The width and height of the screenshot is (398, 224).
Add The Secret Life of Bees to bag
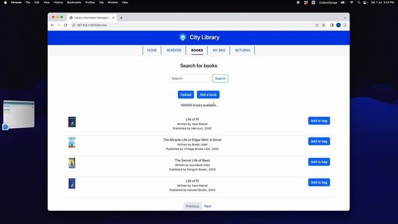[x=319, y=162]
